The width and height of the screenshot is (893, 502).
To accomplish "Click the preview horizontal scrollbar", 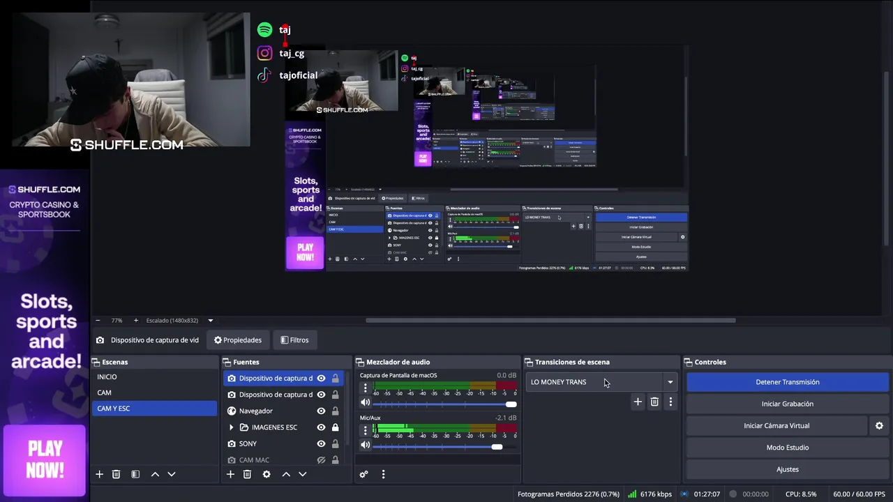I will 550,321.
